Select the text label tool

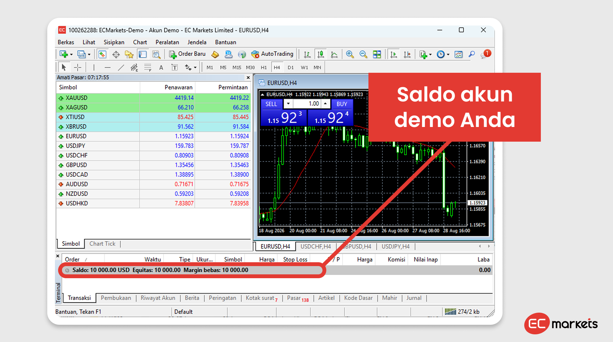pos(175,67)
